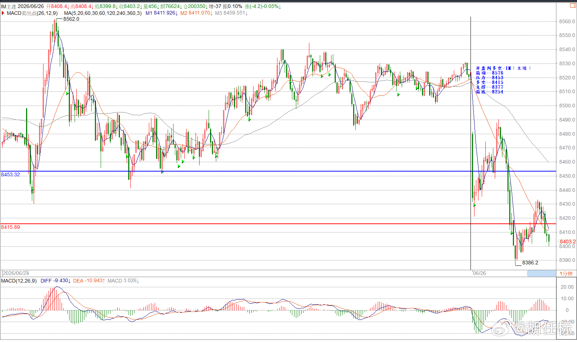
Task: Click the red 8403.2 current price tag
Action: tap(568, 242)
